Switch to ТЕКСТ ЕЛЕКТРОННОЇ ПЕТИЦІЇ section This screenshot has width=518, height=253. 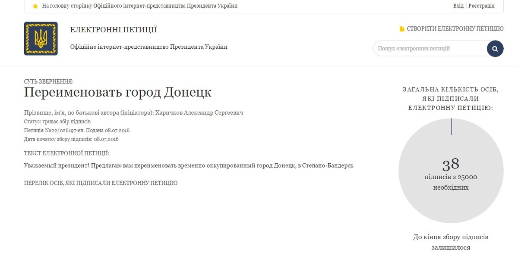click(x=66, y=153)
